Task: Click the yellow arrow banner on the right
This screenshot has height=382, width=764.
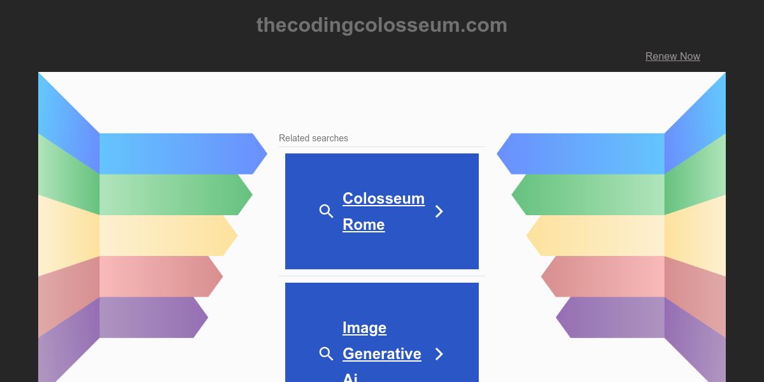Action: pyautogui.click(x=595, y=236)
